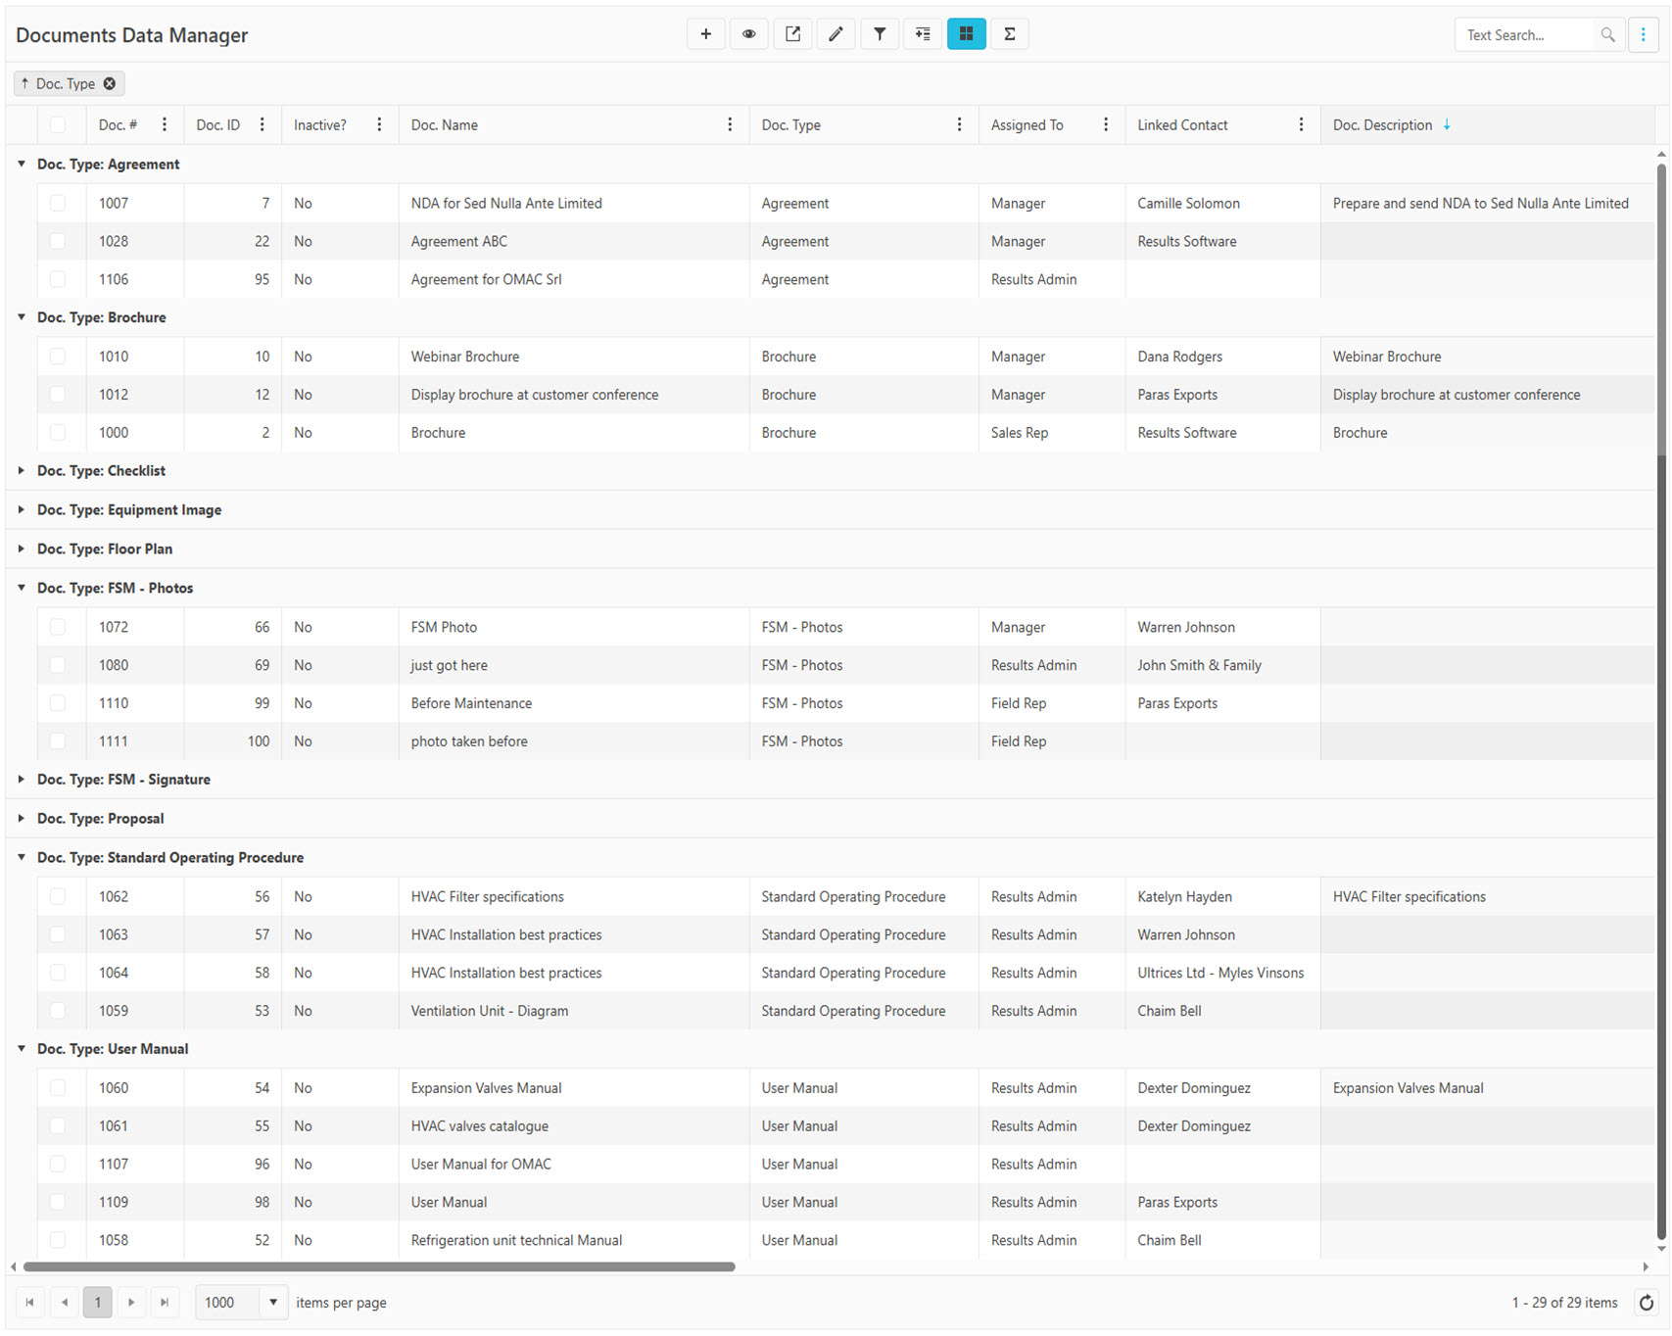Open the Doc. Name column menu
Image resolution: width=1672 pixels, height=1336 pixels.
pyautogui.click(x=730, y=125)
